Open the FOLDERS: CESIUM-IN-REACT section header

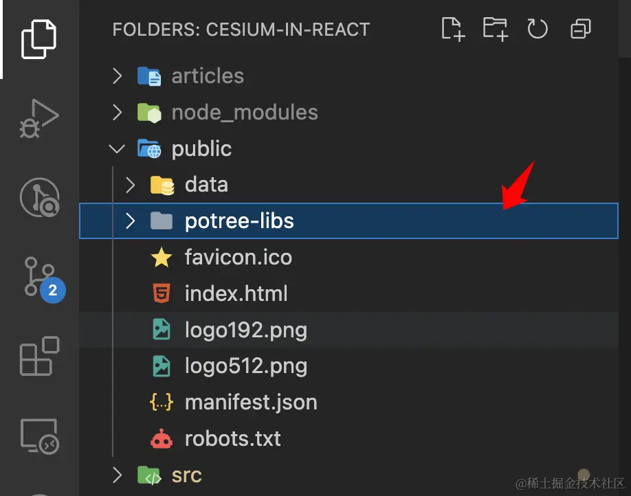coord(241,29)
